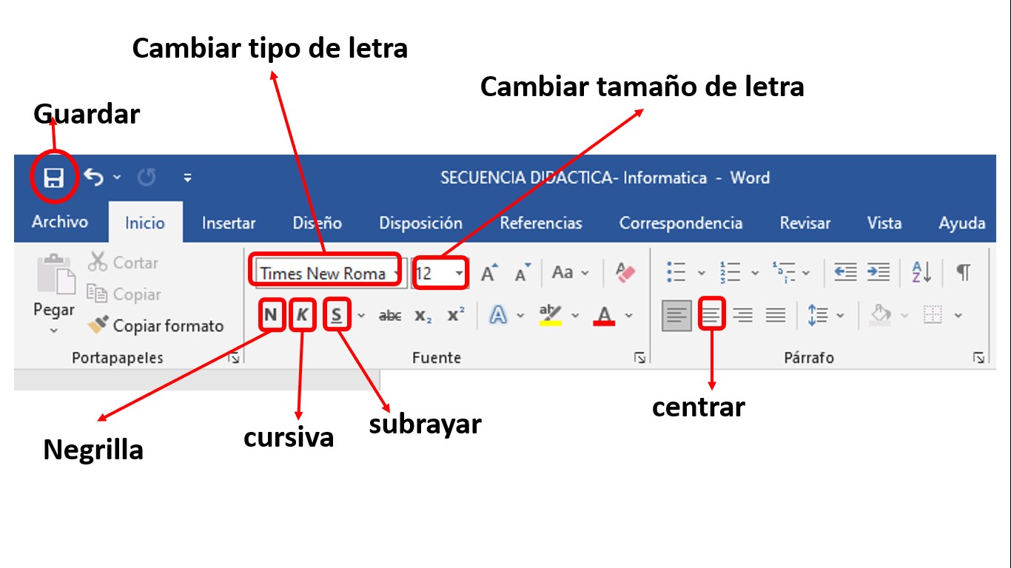Toggle superscript x²
Screen dimensions: 1011x568
(456, 315)
